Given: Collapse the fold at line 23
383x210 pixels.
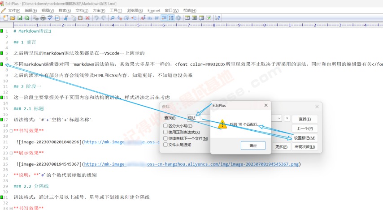Looking at the screenshot, I should [11, 153].
